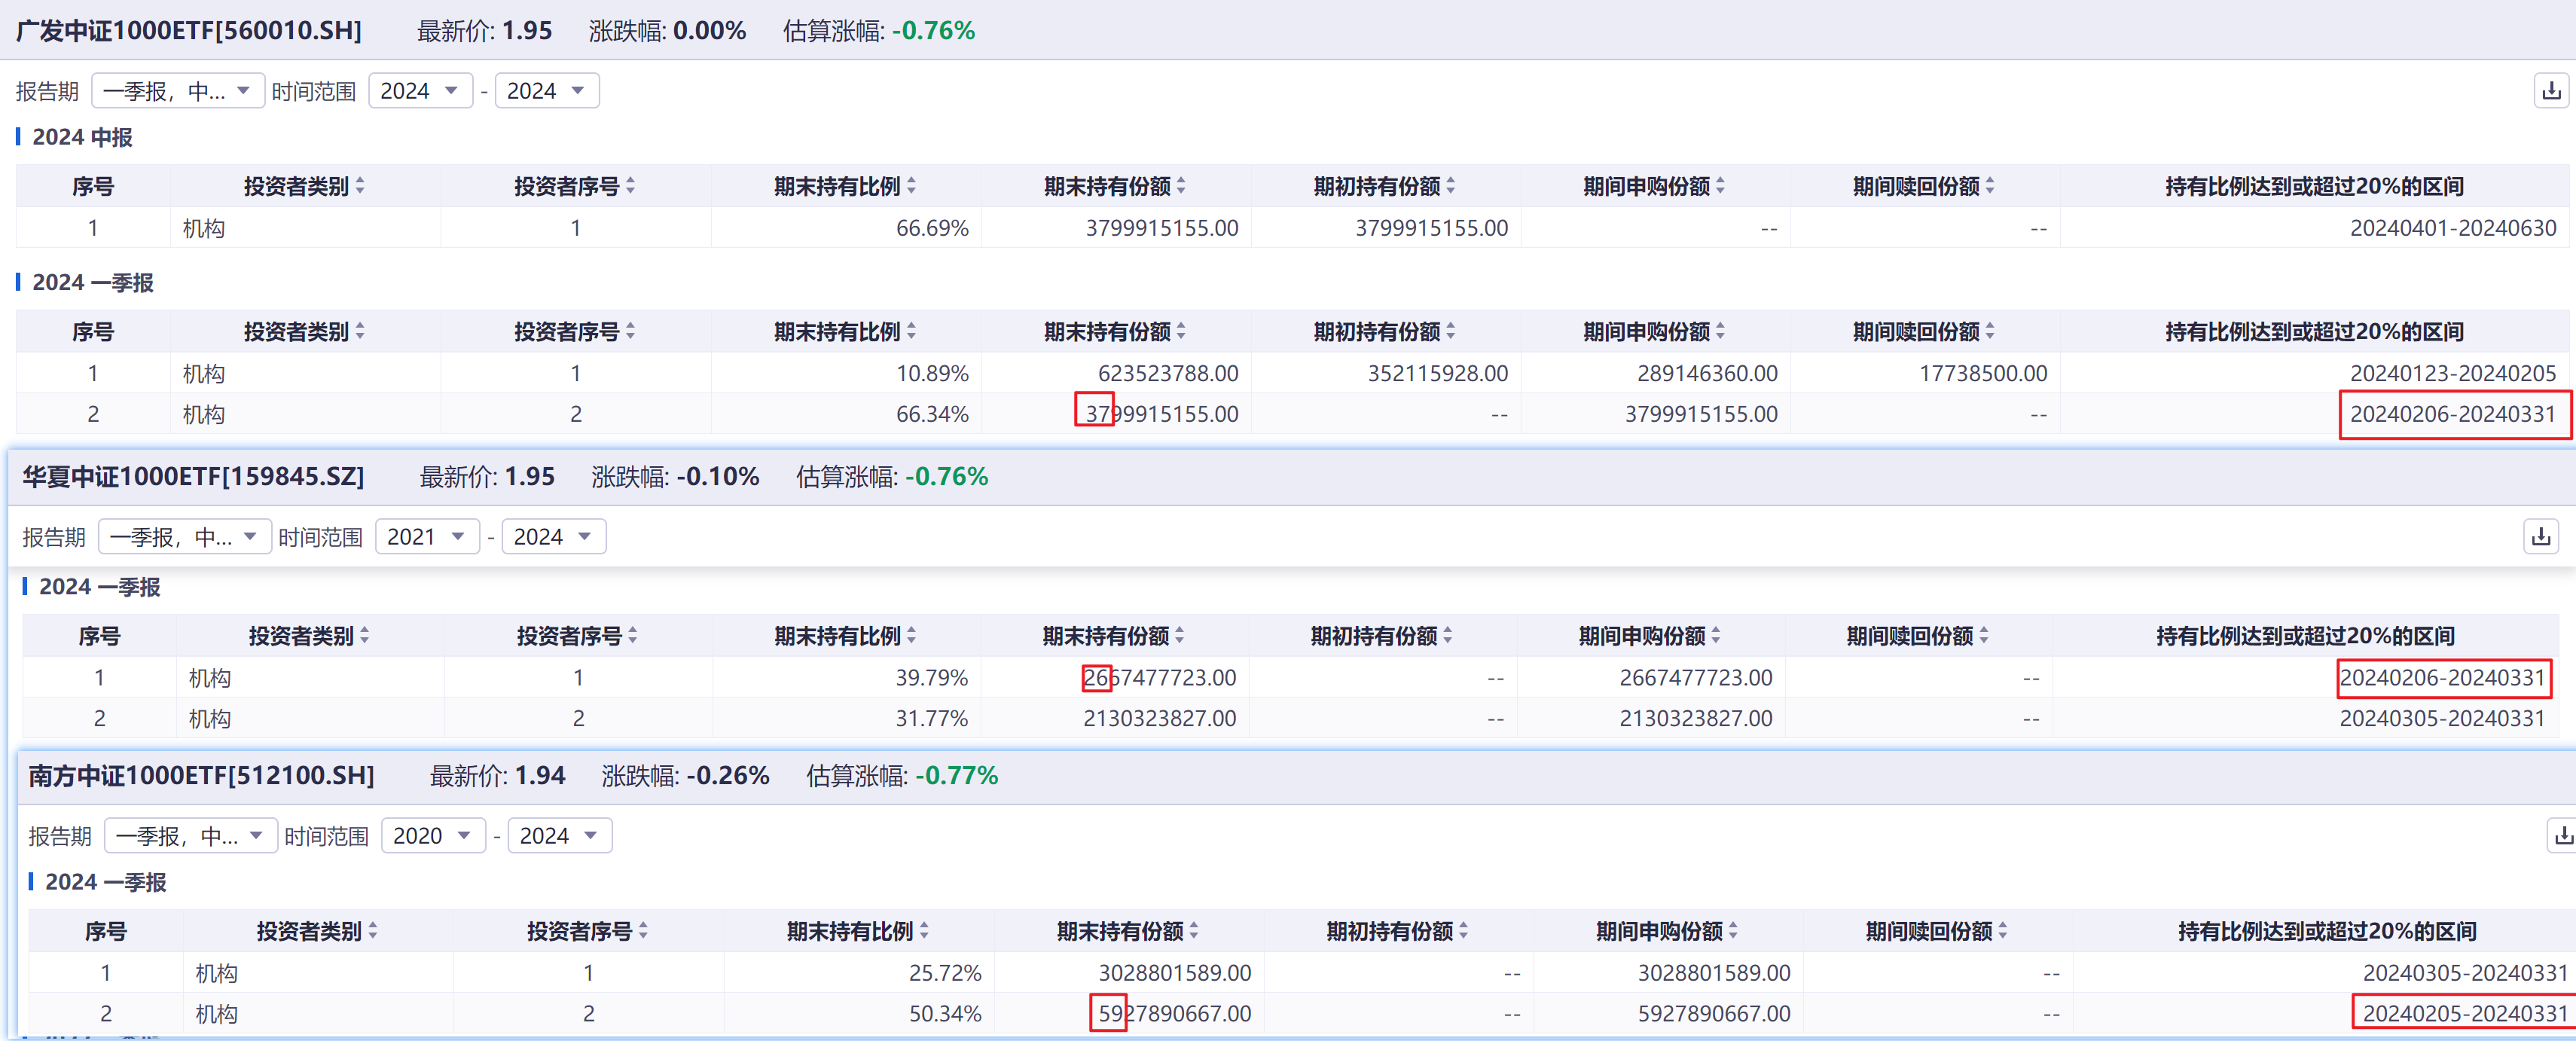Open start year 2021 dropdown for 华夏
The height and width of the screenshot is (1041, 2576).
[427, 537]
